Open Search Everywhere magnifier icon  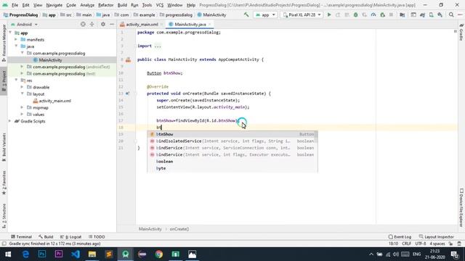coord(451,14)
